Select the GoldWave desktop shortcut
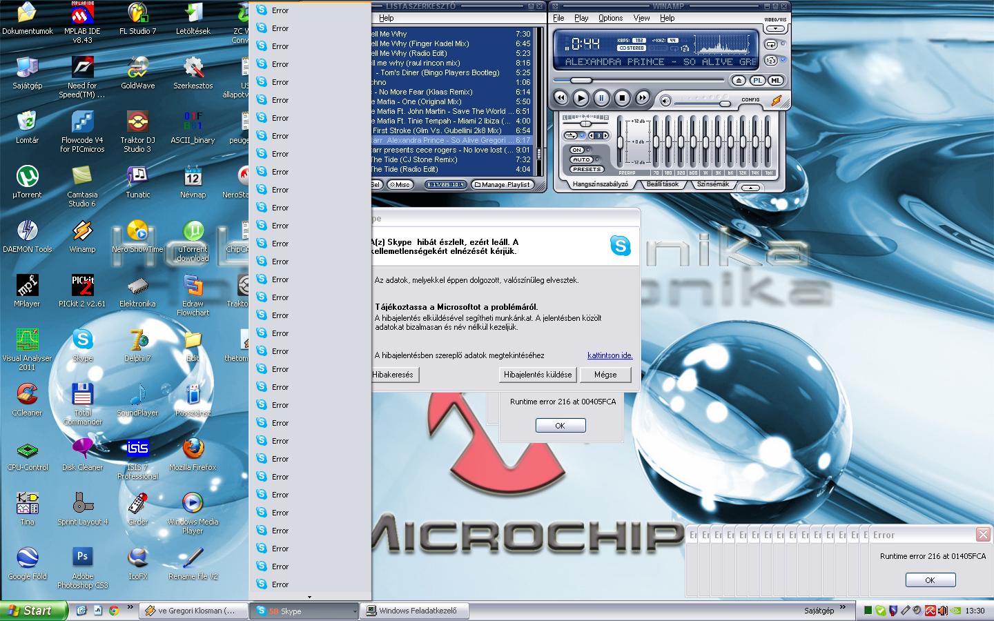Viewport: 994px width, 621px height. [137, 73]
